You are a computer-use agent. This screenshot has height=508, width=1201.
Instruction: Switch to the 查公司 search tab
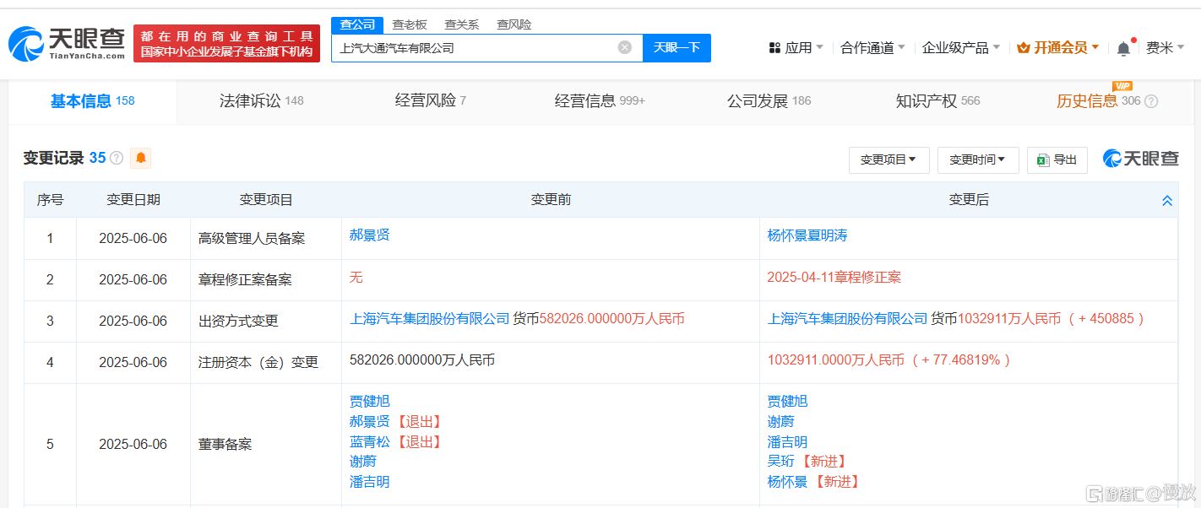coord(357,24)
